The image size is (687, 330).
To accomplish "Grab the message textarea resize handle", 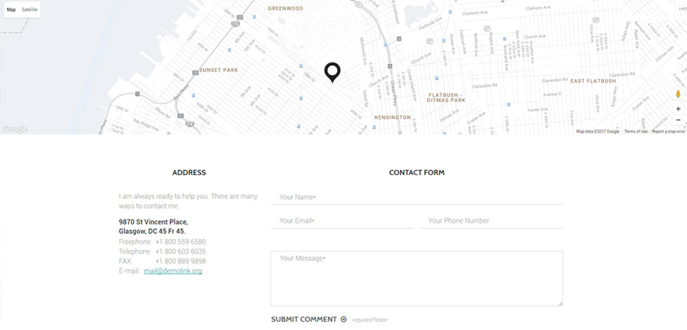I will (560, 303).
